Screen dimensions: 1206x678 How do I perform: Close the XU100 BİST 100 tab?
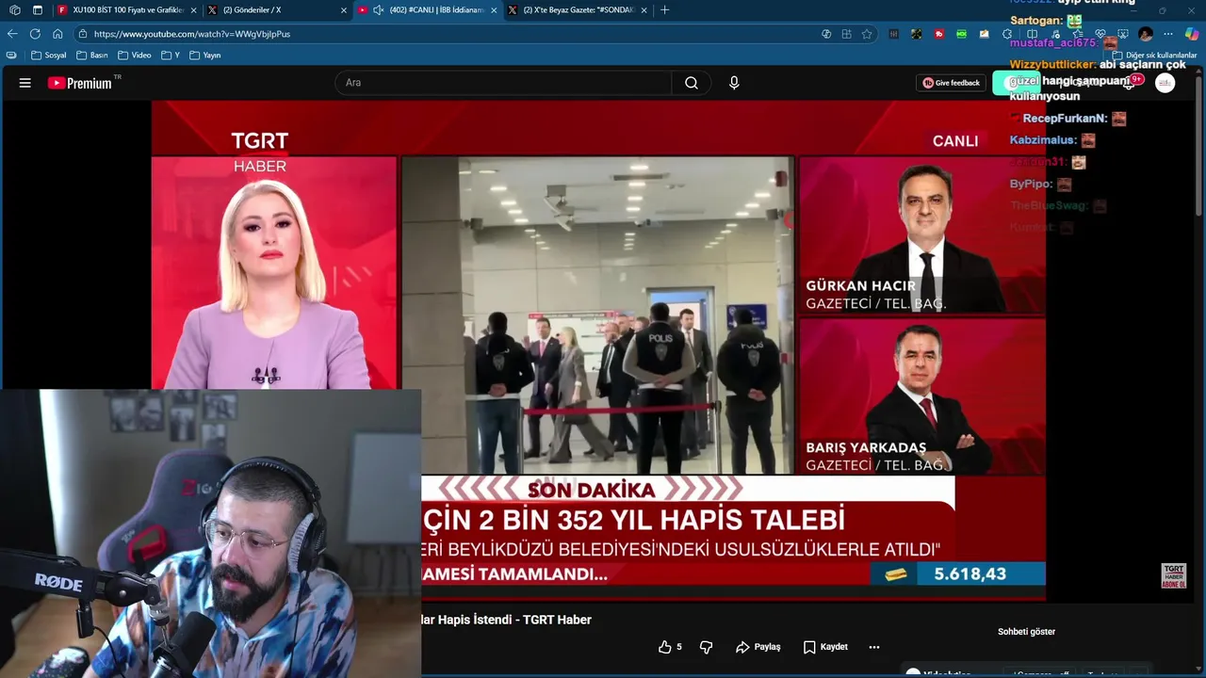point(193,9)
